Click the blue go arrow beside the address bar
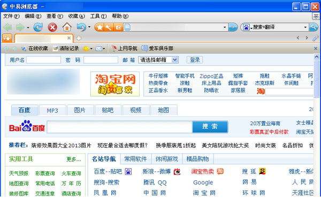The image size is (321, 204). pos(233,27)
